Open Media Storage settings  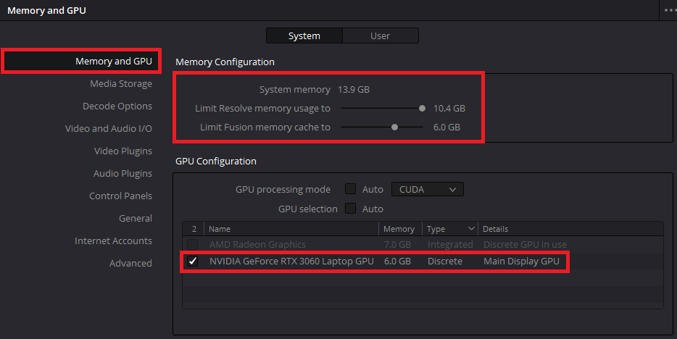(121, 84)
